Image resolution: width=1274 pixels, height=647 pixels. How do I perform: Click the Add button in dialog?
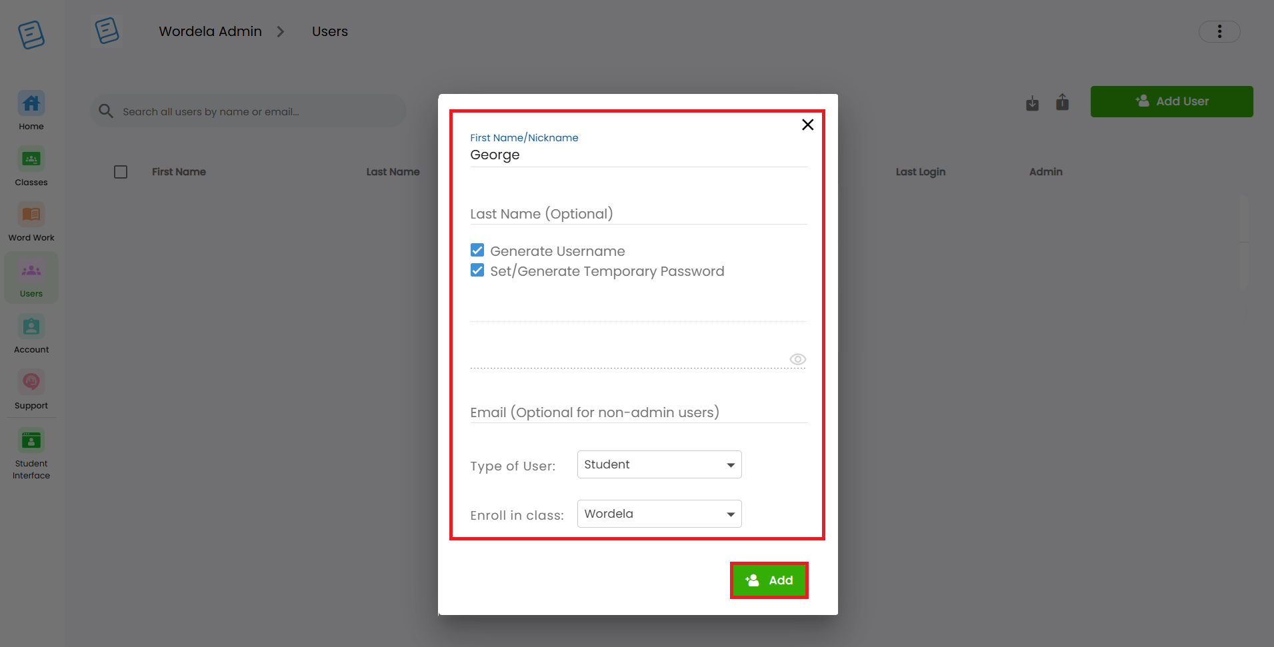tap(769, 580)
